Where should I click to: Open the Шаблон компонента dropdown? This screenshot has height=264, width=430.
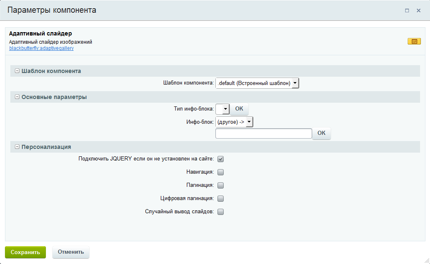pos(257,83)
